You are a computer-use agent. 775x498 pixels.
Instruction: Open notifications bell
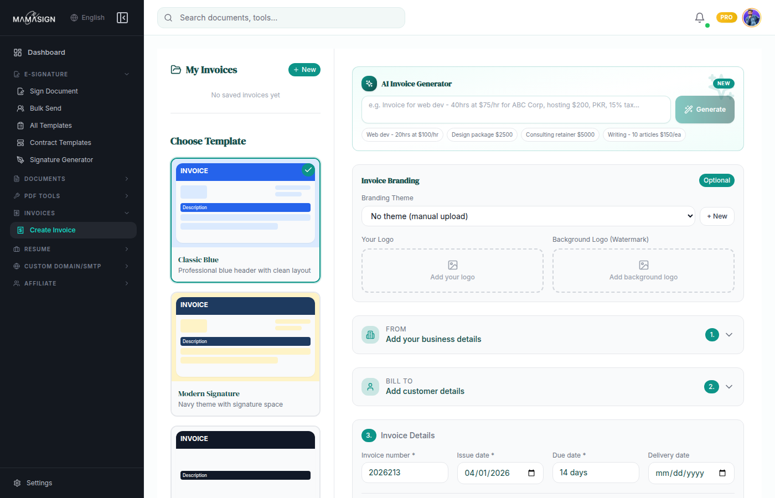pyautogui.click(x=700, y=18)
